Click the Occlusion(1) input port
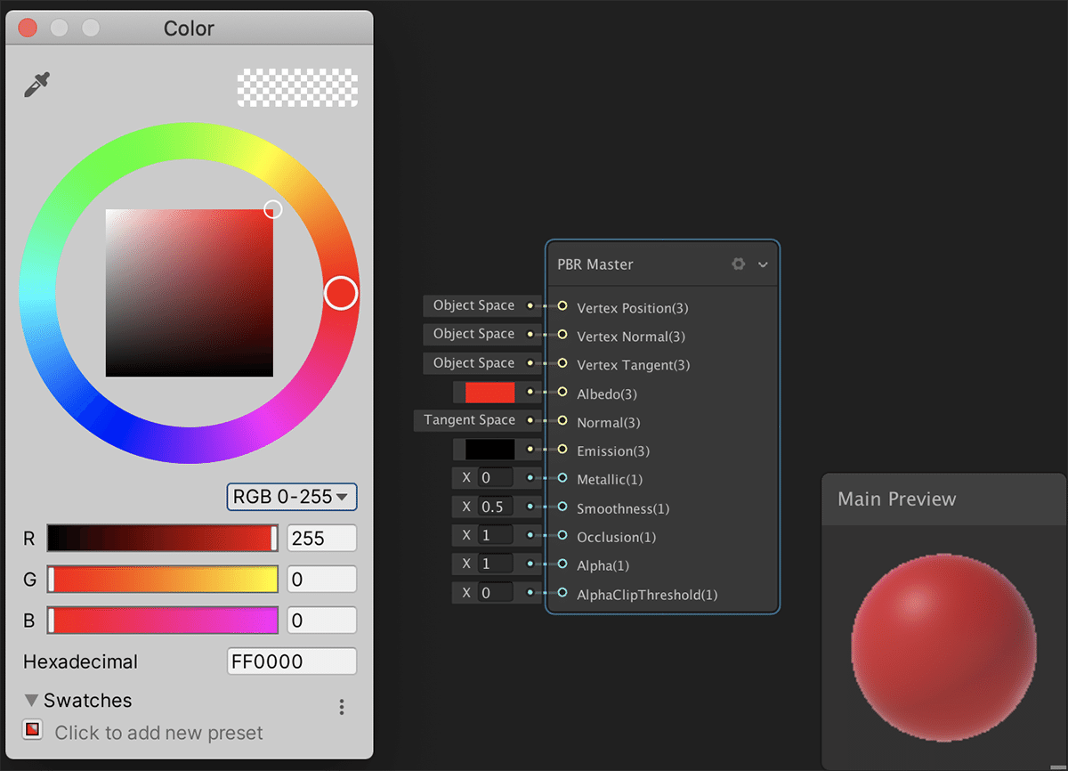The height and width of the screenshot is (771, 1068). click(562, 535)
